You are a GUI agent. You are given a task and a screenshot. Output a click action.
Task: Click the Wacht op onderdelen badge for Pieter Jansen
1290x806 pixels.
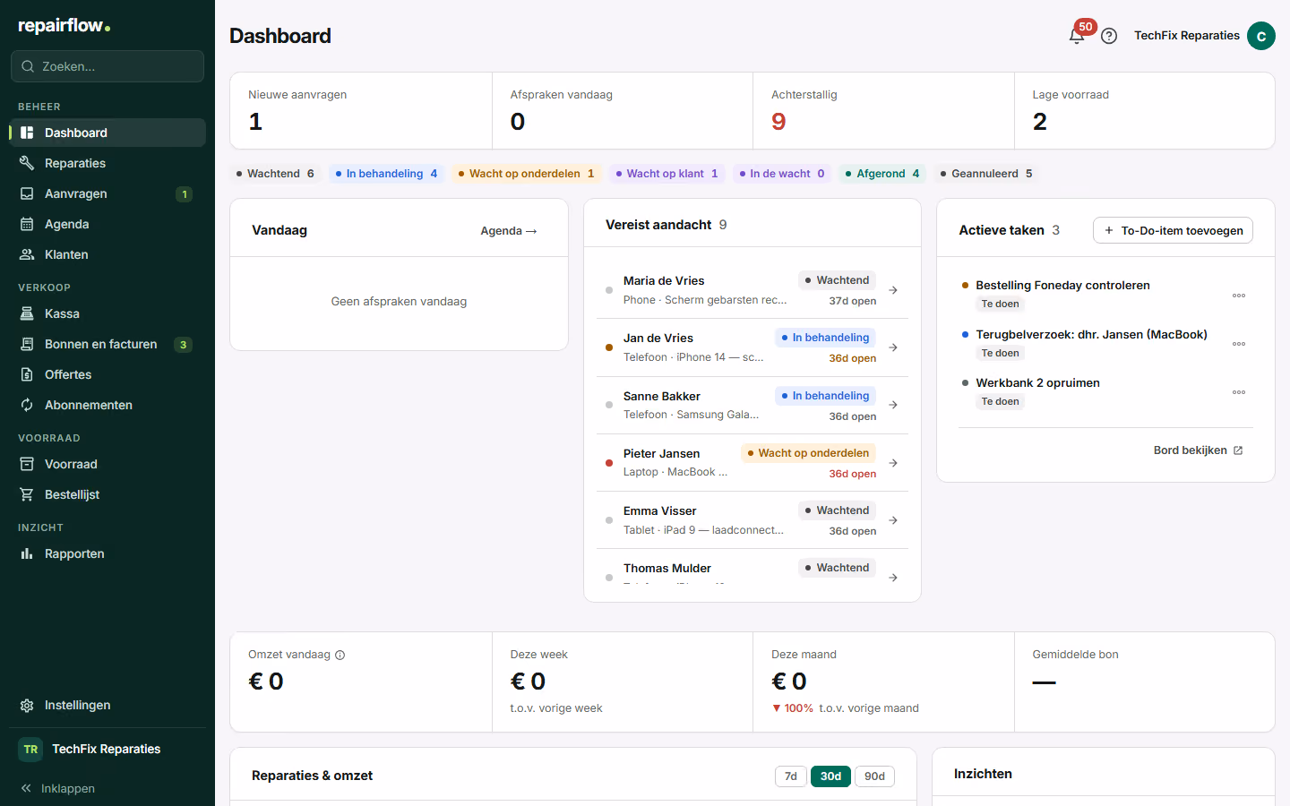click(808, 453)
